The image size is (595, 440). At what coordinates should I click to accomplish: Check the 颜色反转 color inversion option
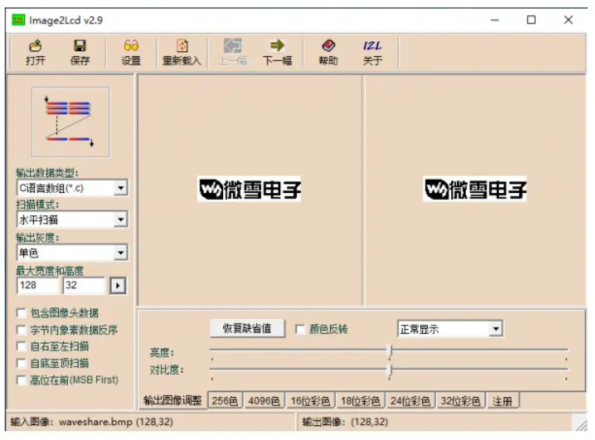[299, 328]
